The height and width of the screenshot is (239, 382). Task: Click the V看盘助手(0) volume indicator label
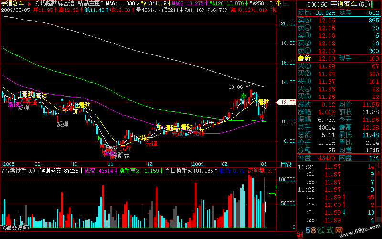(19, 171)
